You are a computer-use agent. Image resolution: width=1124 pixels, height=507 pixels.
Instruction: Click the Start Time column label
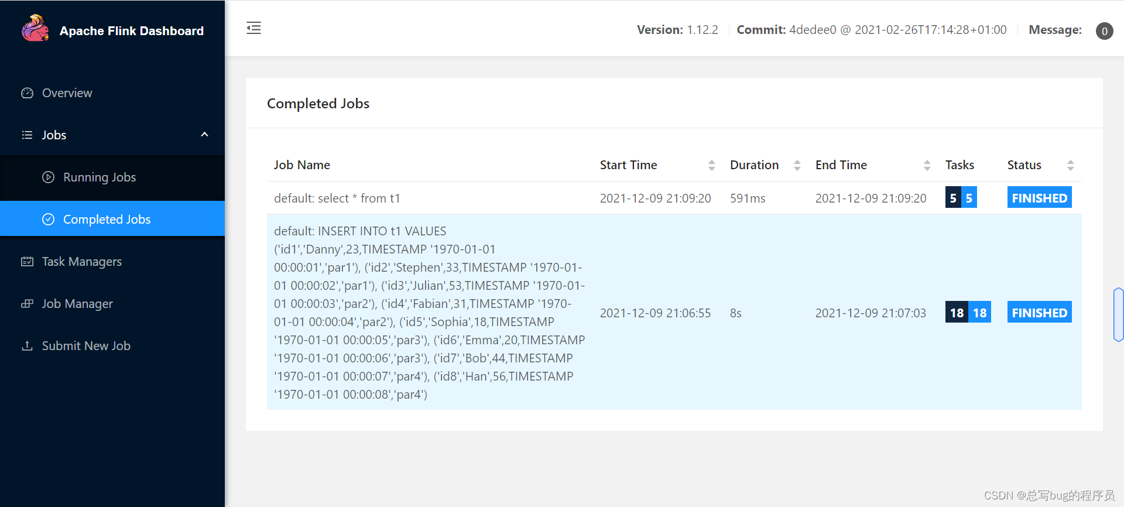tap(629, 165)
